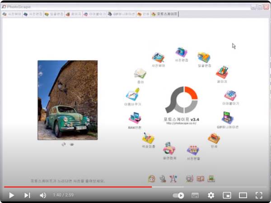This screenshot has height=203, width=271.
Task: Mute the video volume
Action: [x=43, y=195]
